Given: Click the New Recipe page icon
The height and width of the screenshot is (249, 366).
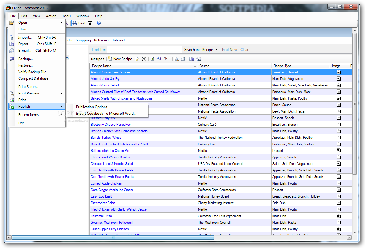Looking at the screenshot, I should pos(110,59).
